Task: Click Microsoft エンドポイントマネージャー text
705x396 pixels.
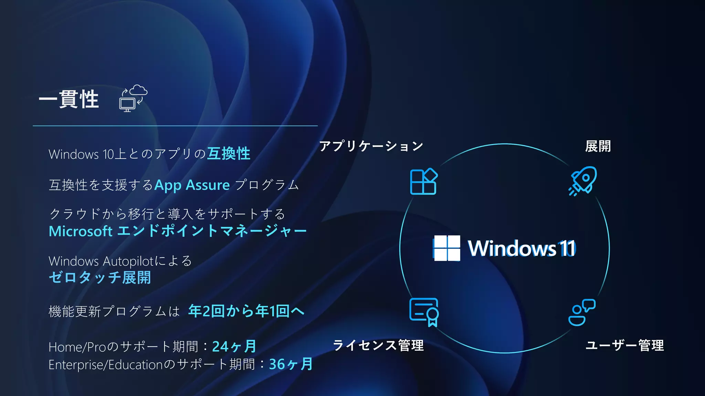Action: (178, 231)
